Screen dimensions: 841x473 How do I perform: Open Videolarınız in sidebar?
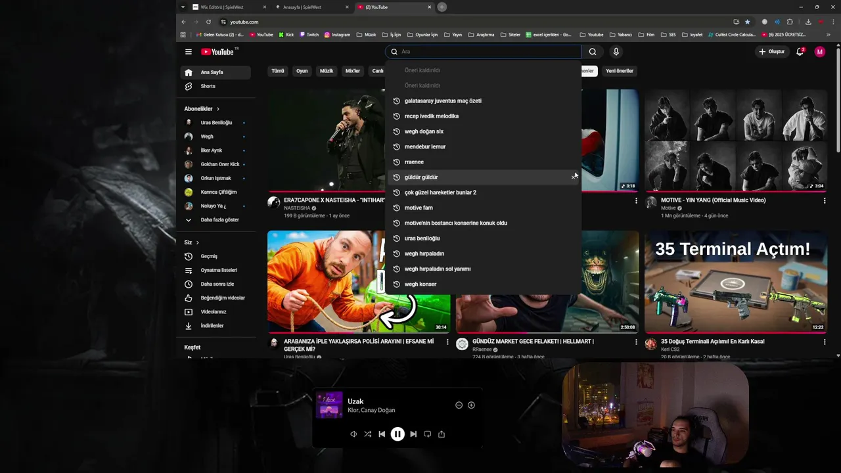pyautogui.click(x=216, y=312)
